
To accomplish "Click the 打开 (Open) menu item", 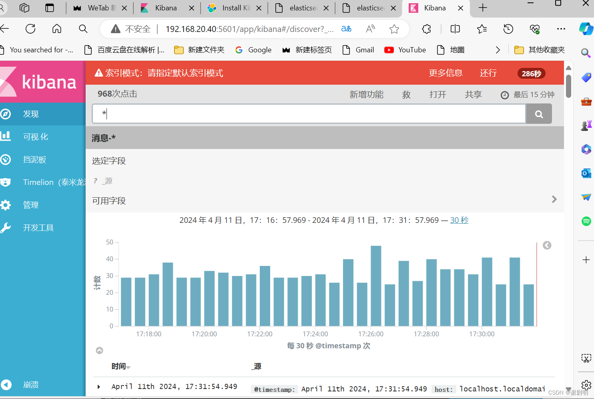I will 437,95.
